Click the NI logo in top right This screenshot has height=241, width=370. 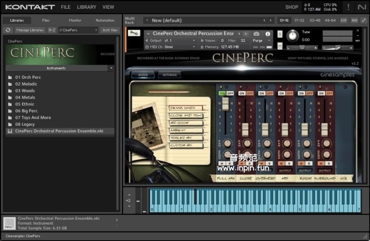[362, 7]
